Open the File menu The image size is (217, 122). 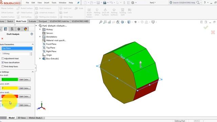coord(27,3)
